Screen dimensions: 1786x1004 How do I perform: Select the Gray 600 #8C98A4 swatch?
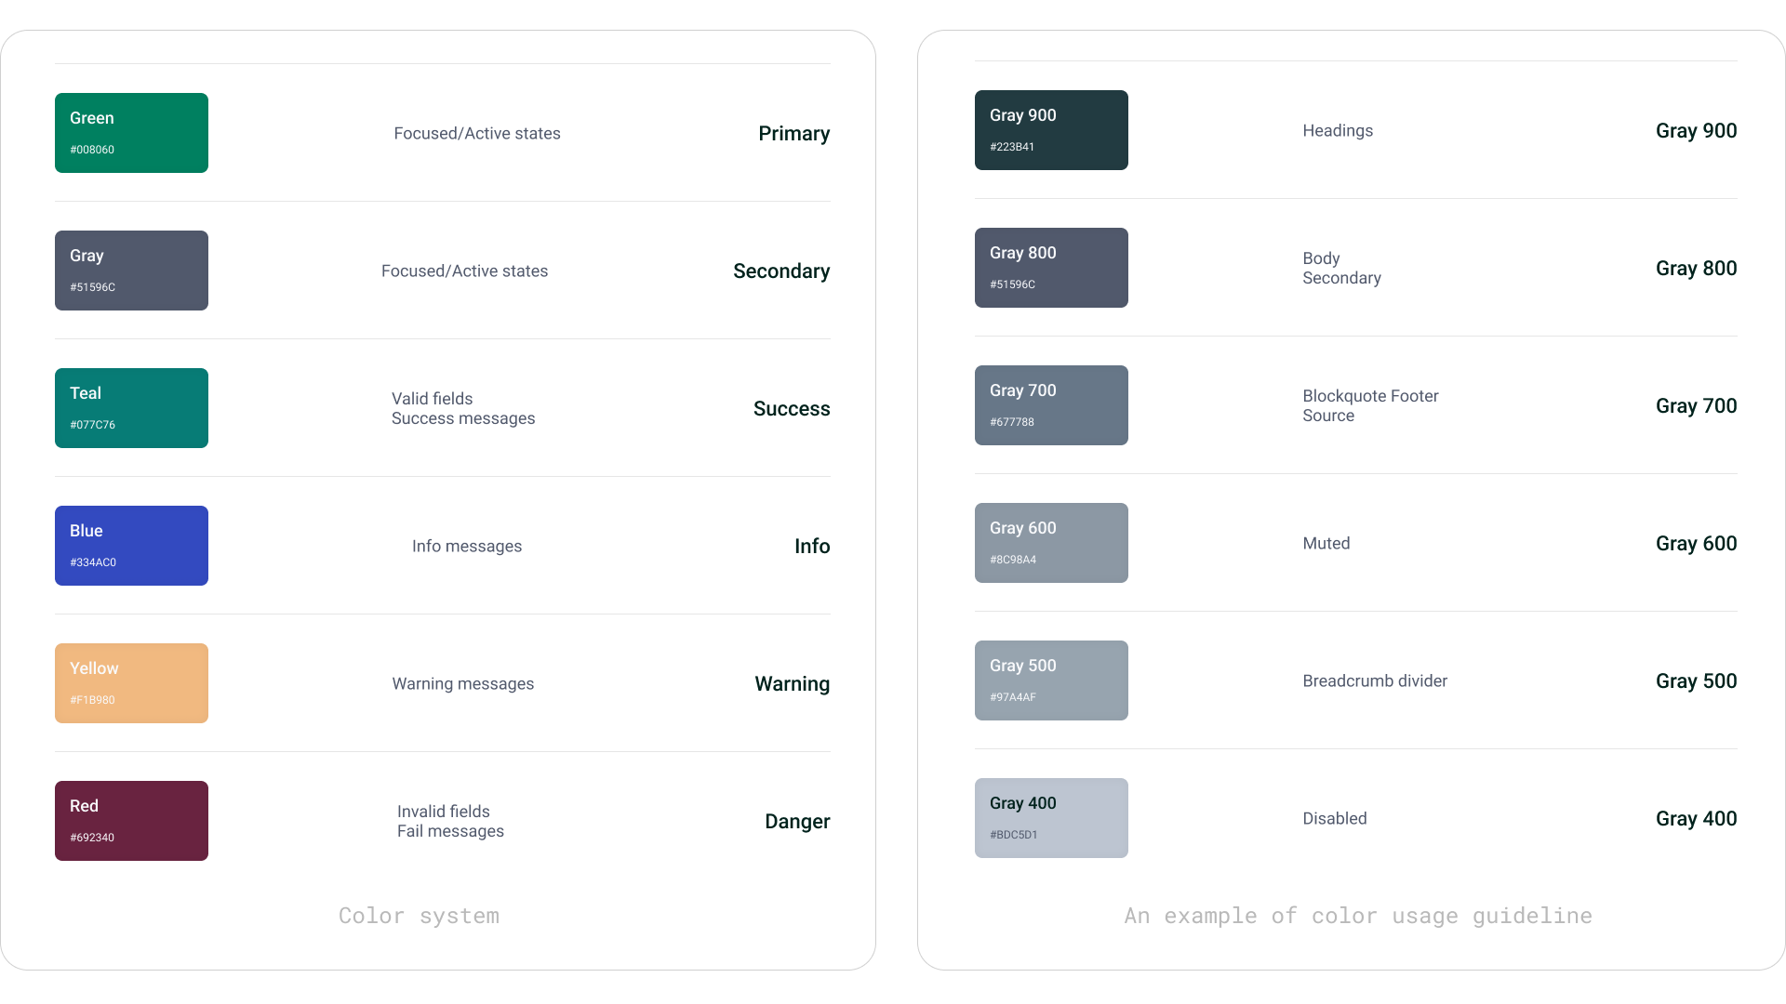click(1051, 543)
